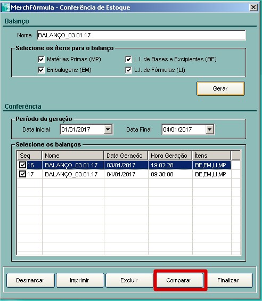Click the Desmarcar button
The width and height of the screenshot is (262, 301).
[x=30, y=280]
